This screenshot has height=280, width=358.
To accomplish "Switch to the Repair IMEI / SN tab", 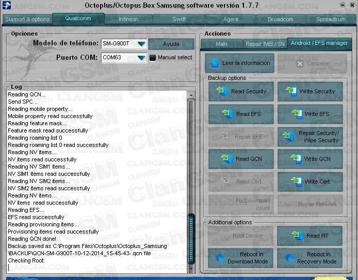I will point(265,44).
